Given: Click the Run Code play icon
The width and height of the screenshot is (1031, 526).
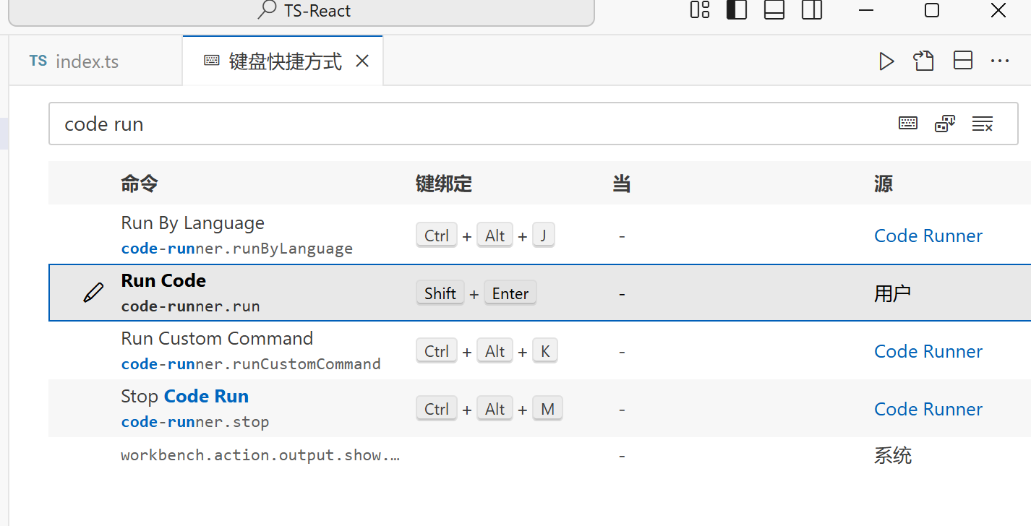Looking at the screenshot, I should point(886,61).
